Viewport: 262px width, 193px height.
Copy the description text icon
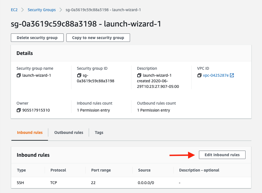click(139, 75)
